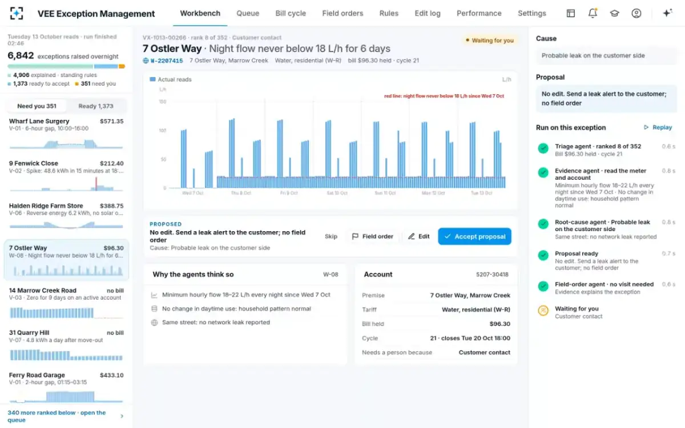
Task: Click the Tariff value Water, residential (W-R)
Action: 476,309
